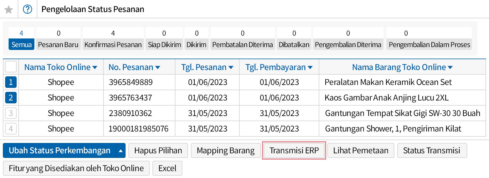The height and width of the screenshot is (178, 489).
Task: Uncheck row 1 selection box
Action: pyautogui.click(x=11, y=82)
